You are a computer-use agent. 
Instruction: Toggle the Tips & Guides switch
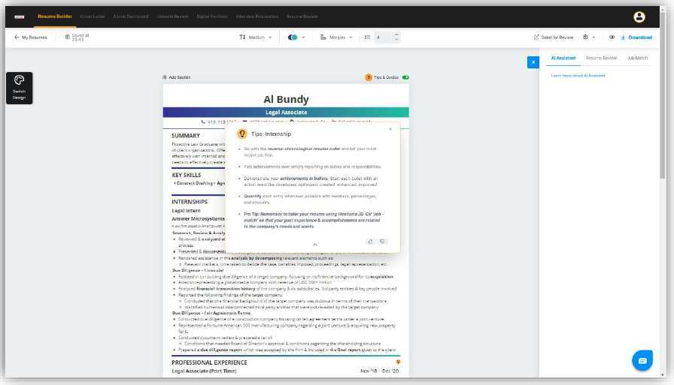click(405, 77)
